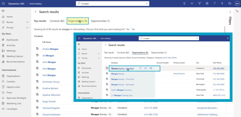Click the lightbulb icon in main header
Image resolution: width=241 pixels, height=117 pixels.
click(x=184, y=4)
